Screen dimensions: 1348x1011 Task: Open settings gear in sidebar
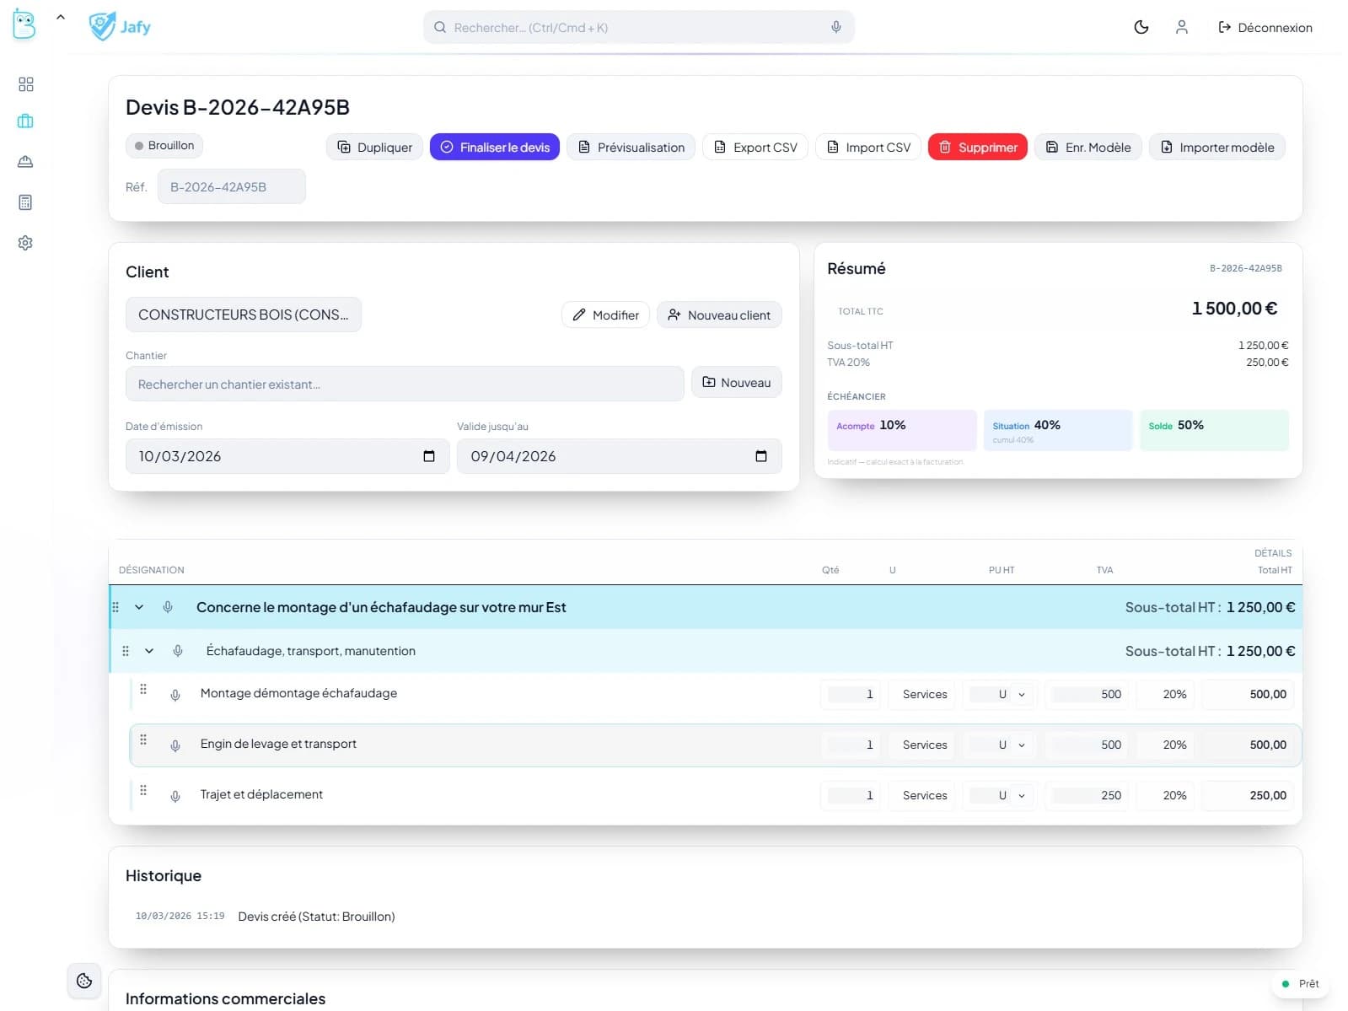tap(25, 243)
